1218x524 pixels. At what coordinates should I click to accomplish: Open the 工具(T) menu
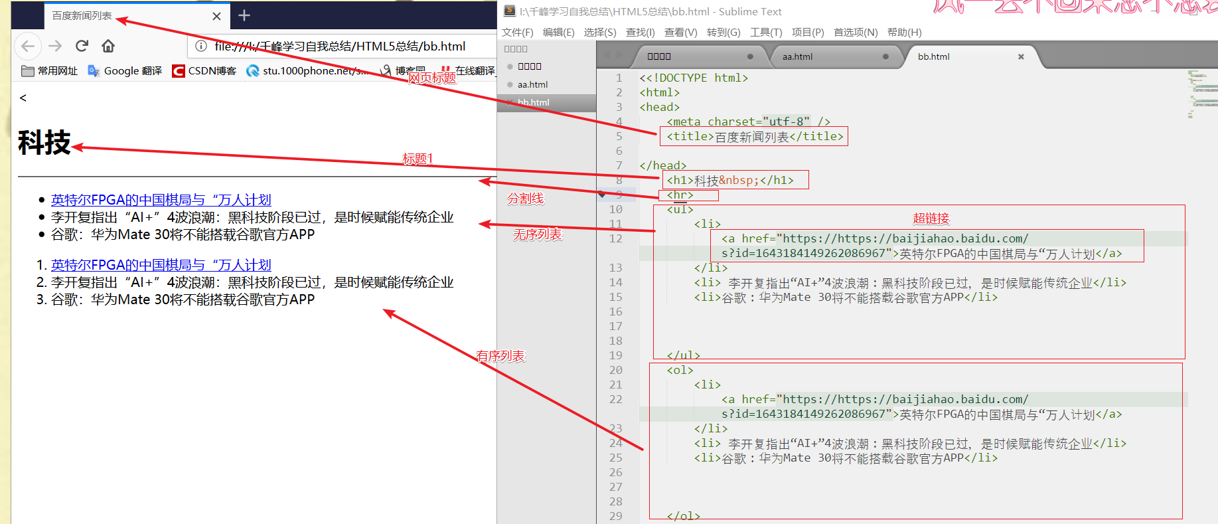[x=766, y=32]
